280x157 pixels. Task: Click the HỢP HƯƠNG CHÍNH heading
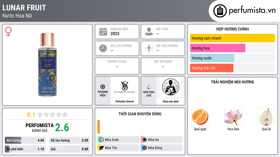point(232,29)
